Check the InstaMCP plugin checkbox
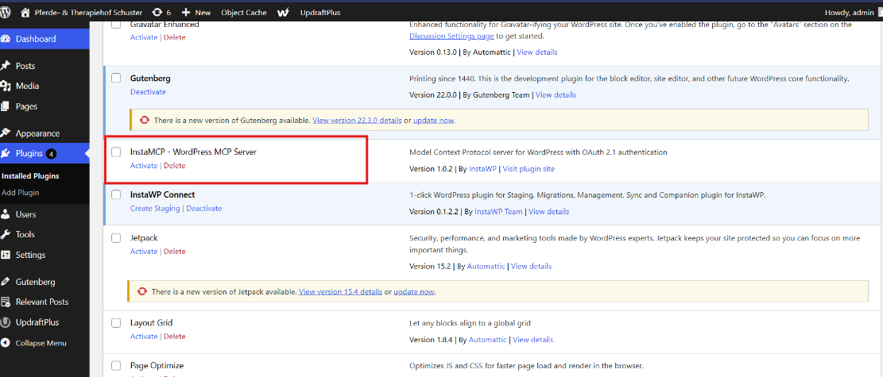The height and width of the screenshot is (377, 883). (x=116, y=152)
